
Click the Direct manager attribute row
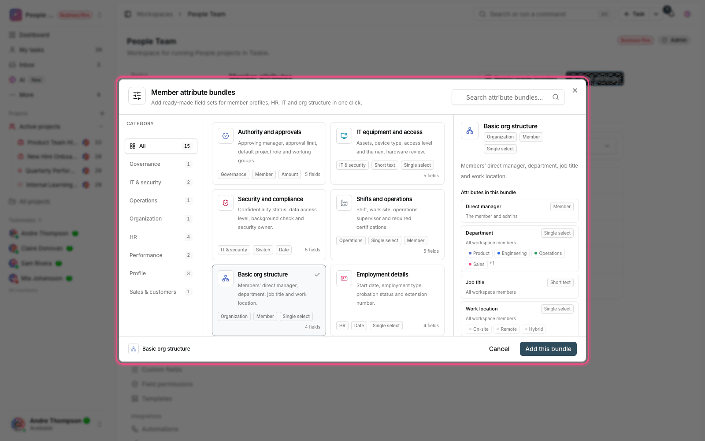tap(519, 211)
